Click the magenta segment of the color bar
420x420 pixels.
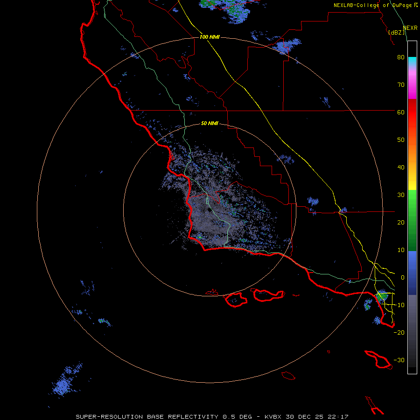[x=412, y=91]
